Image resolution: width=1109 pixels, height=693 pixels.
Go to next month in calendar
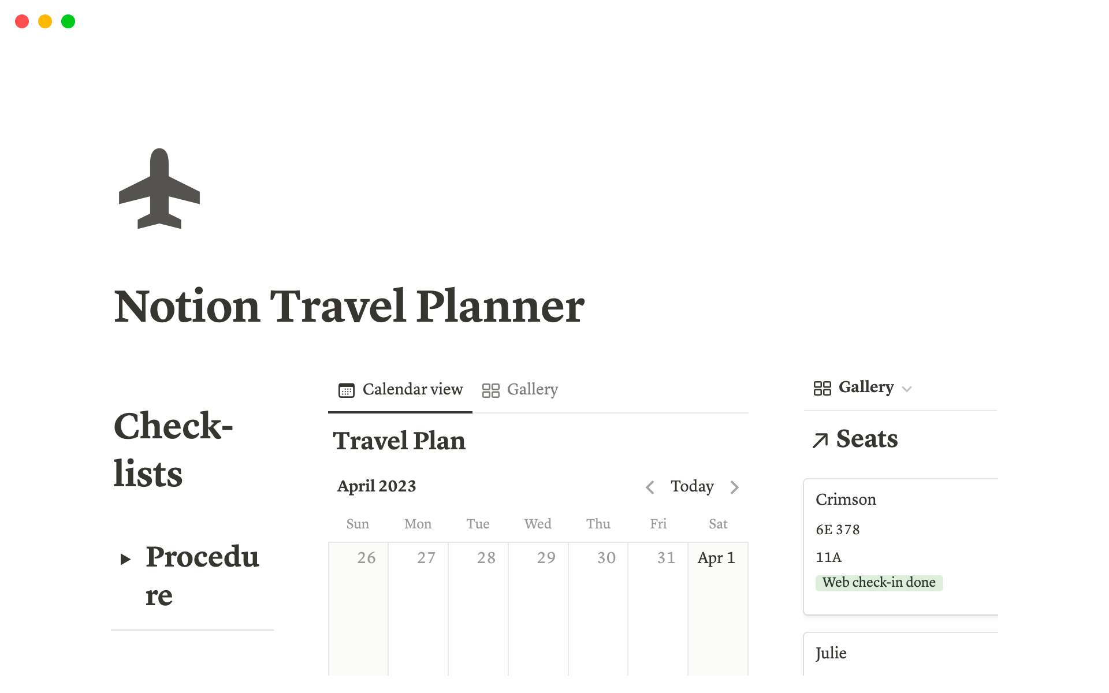tap(734, 487)
